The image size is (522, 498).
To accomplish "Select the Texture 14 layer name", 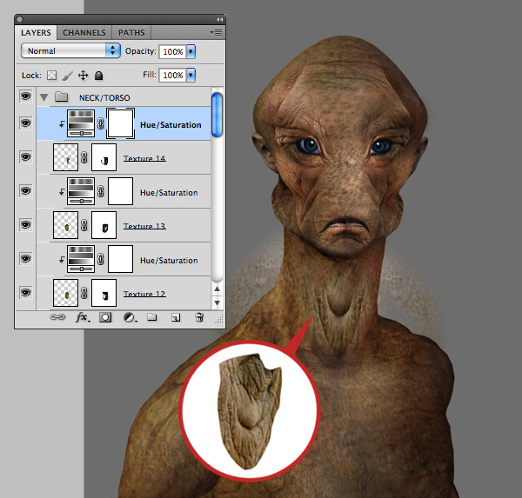I will tap(144, 158).
